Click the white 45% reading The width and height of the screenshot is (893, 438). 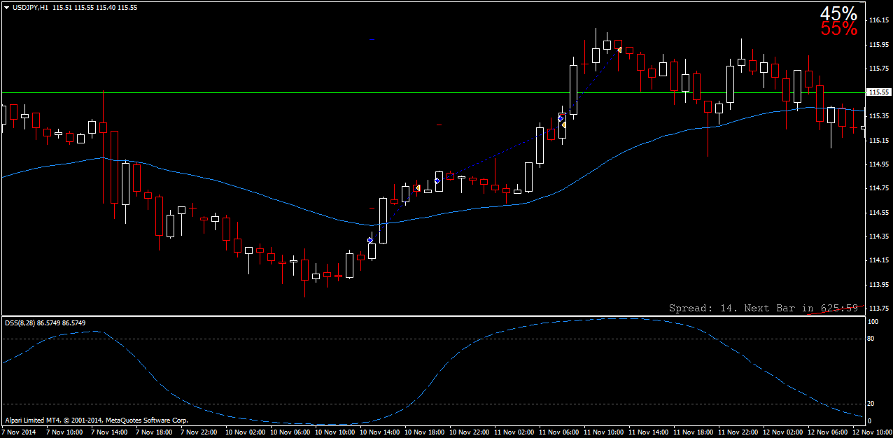point(838,13)
